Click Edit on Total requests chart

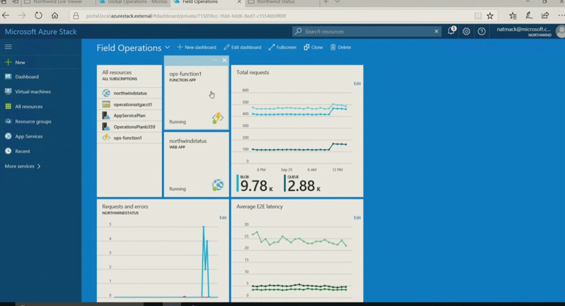tap(357, 83)
